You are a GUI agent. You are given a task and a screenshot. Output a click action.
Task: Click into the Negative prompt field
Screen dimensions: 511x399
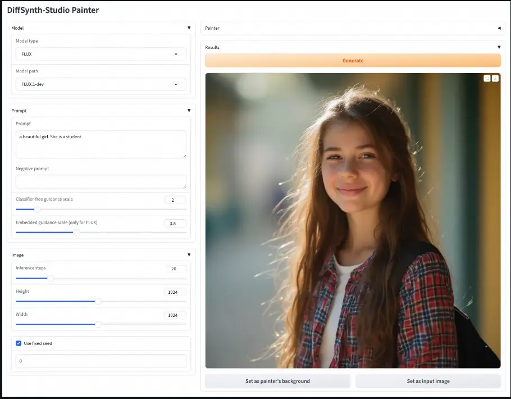[101, 182]
